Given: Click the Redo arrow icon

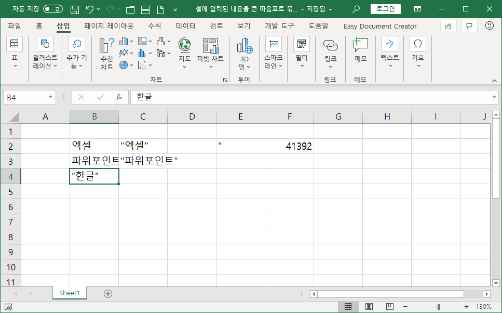Looking at the screenshot, I should pos(110,9).
